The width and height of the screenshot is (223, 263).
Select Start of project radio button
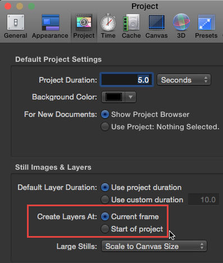coord(105,229)
